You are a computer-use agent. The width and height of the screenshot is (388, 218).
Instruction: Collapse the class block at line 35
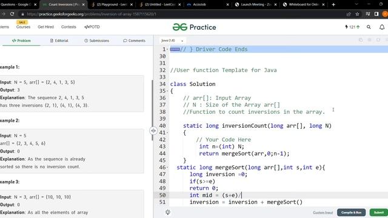[167, 91]
